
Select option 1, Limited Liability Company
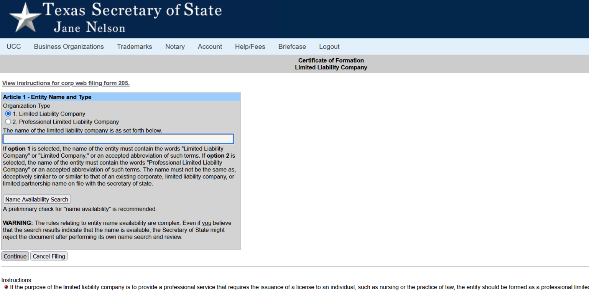click(x=8, y=114)
